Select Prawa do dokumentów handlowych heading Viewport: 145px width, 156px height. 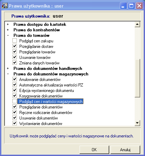(x=48, y=69)
